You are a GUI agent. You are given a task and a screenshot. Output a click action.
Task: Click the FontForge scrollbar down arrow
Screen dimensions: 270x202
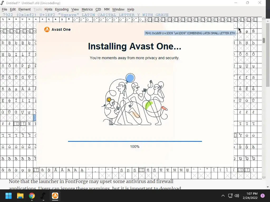point(264,178)
